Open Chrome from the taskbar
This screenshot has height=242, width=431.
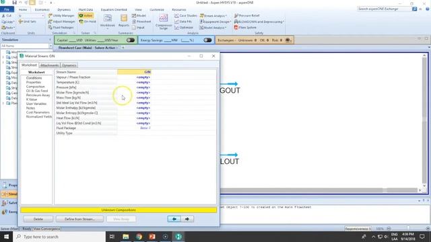click(139, 237)
